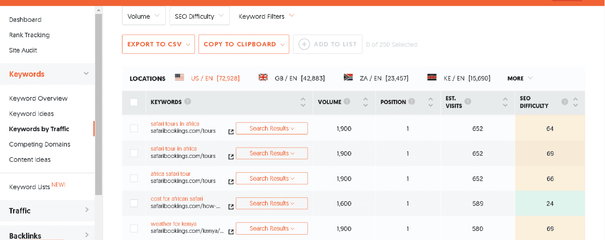Viewport: 605px width, 240px height.
Task: Open external link icon for safari tours in africa
Action: pyautogui.click(x=231, y=132)
